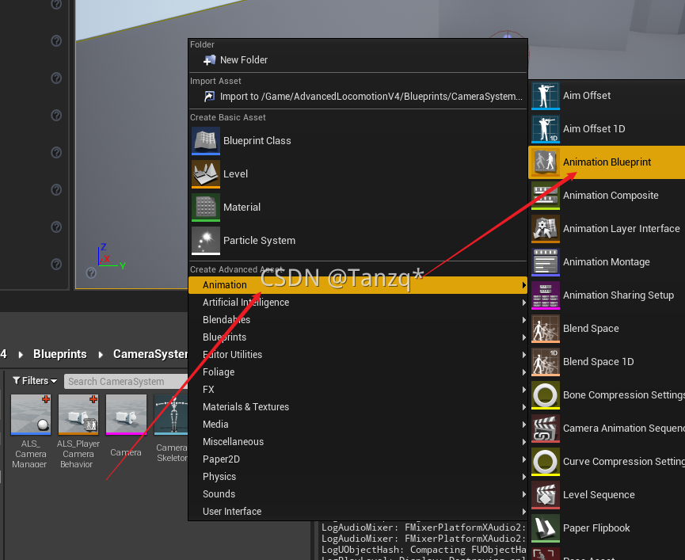Viewport: 685px width, 560px height.
Task: Click the New Folder icon
Action: click(x=210, y=60)
